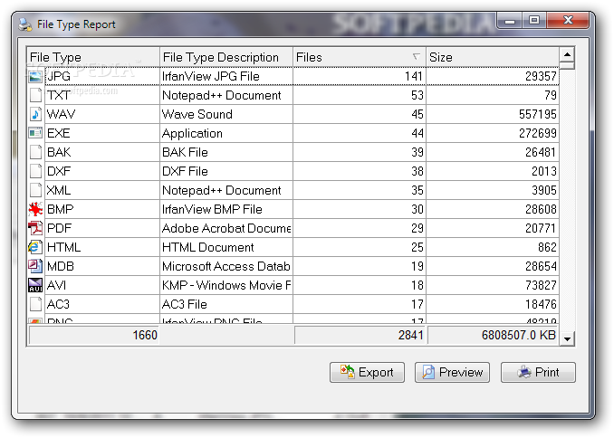Click the HTML Internet Explorer icon
The height and width of the screenshot is (438, 614).
click(x=35, y=247)
